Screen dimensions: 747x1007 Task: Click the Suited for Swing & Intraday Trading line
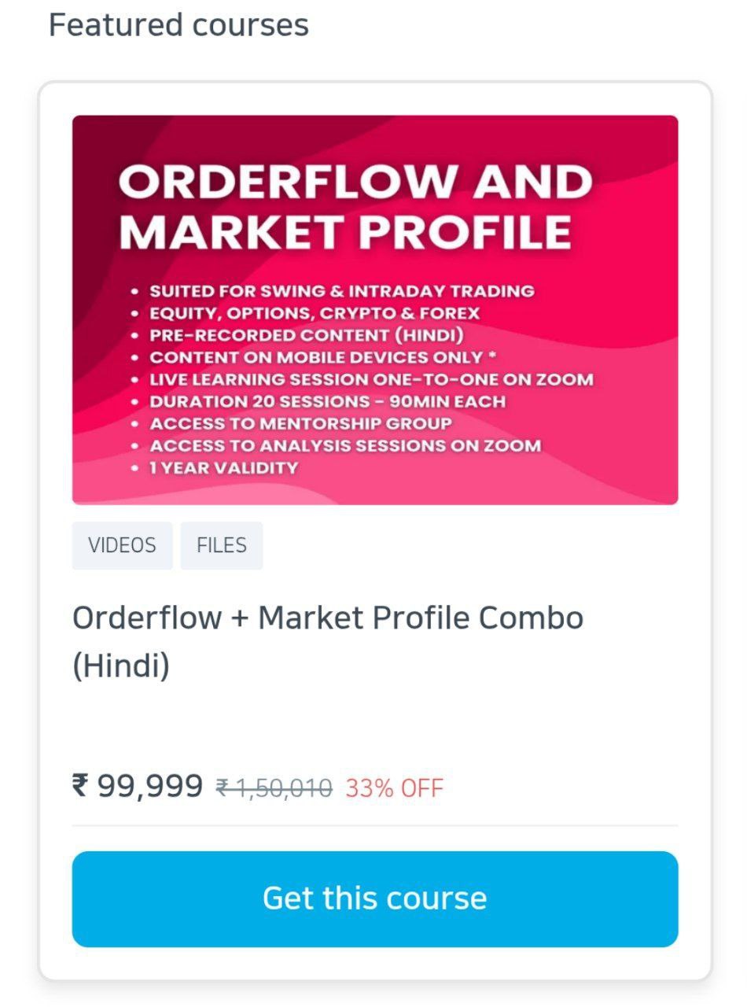[x=341, y=291]
